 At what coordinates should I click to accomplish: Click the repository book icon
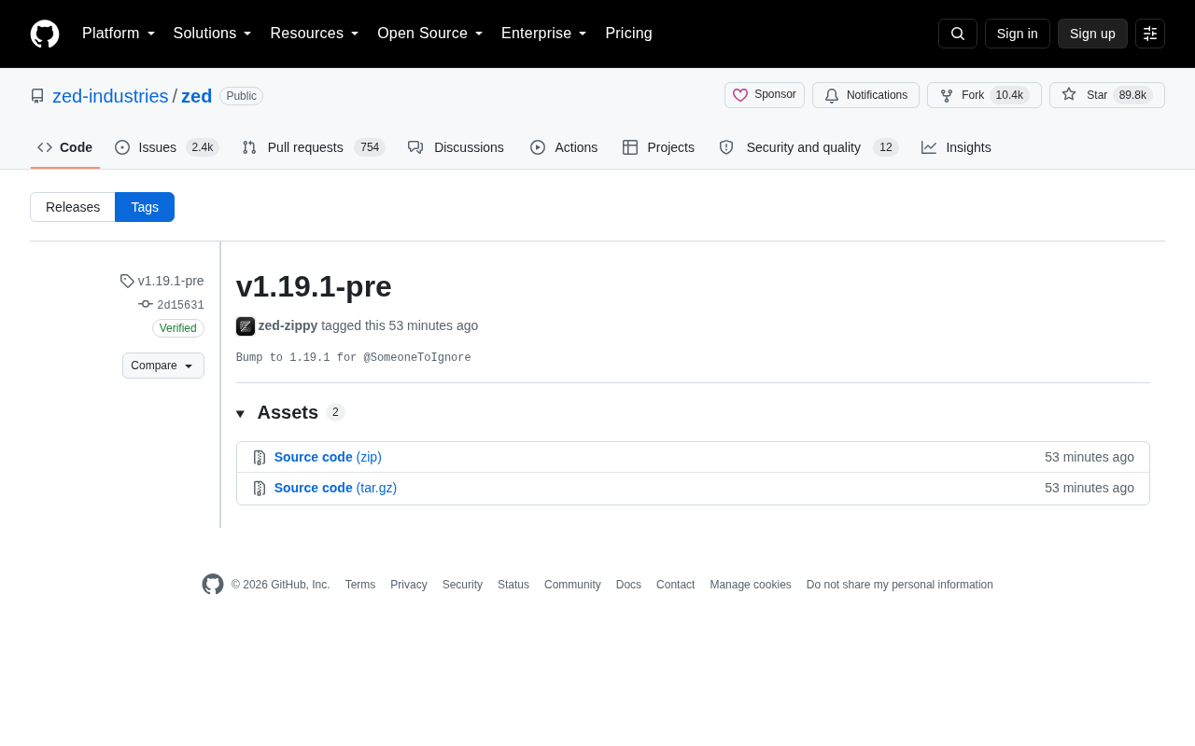click(37, 96)
